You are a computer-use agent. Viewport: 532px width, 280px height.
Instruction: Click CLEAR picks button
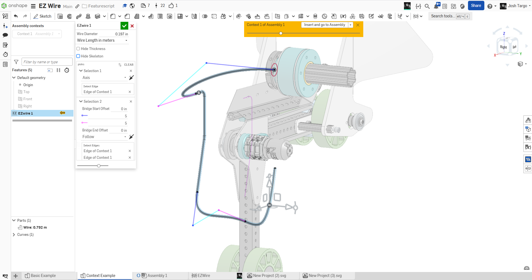pos(129,65)
